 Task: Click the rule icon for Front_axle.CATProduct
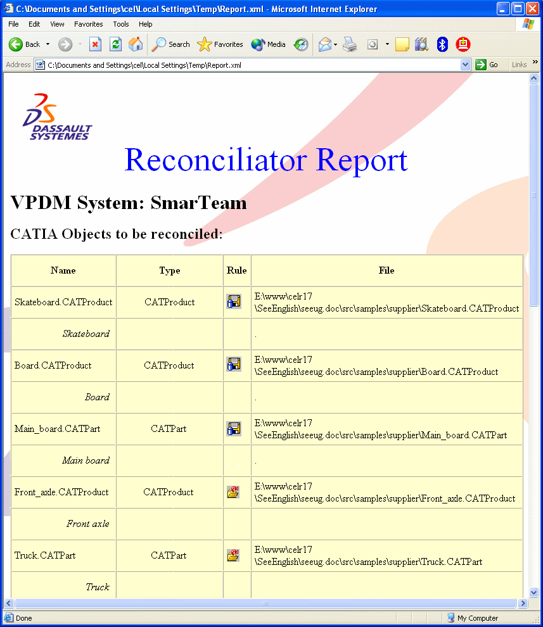[234, 492]
